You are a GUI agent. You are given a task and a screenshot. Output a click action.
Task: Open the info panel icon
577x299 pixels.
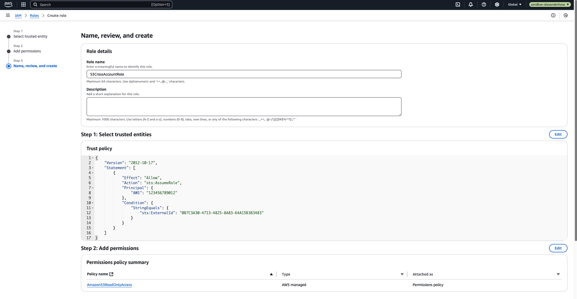pyautogui.click(x=553, y=15)
